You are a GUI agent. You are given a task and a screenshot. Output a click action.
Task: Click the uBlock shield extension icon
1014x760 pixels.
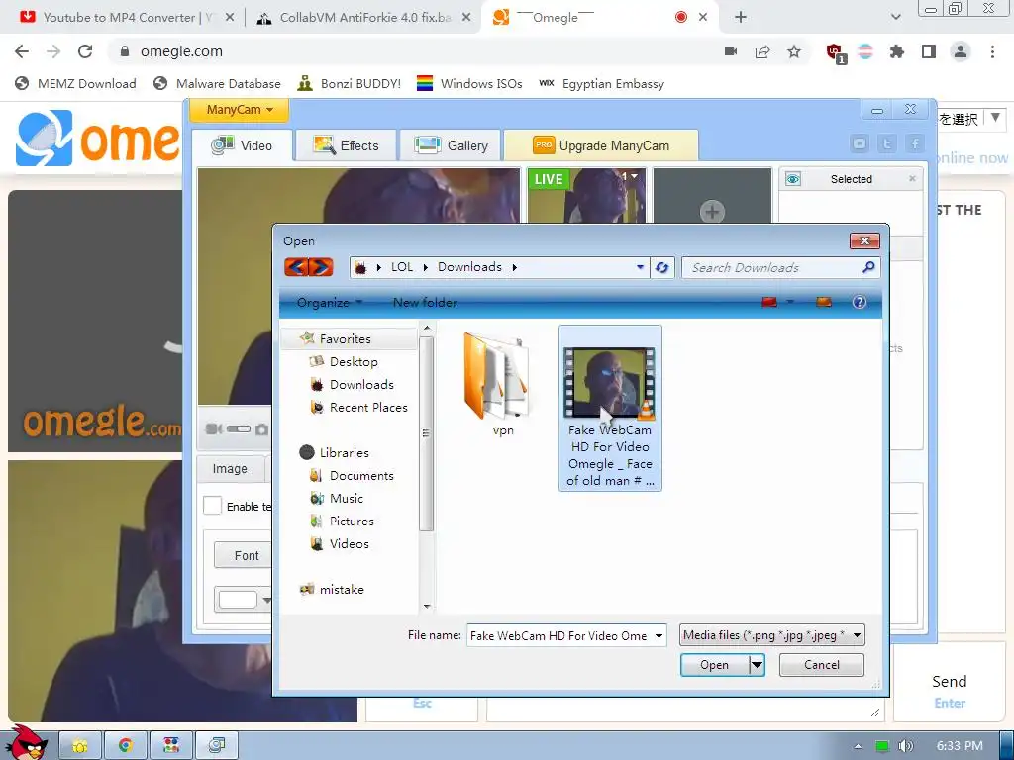pos(835,52)
